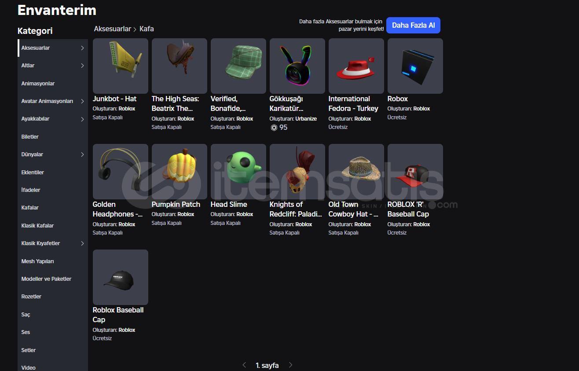This screenshot has height=371, width=579.
Task: Click the Roblox creator under Junkbot - Hat
Action: click(x=127, y=109)
